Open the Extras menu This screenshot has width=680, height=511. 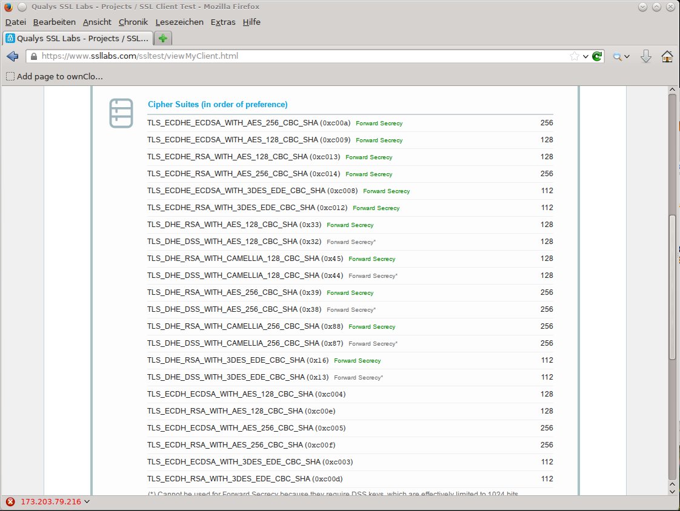click(x=223, y=22)
